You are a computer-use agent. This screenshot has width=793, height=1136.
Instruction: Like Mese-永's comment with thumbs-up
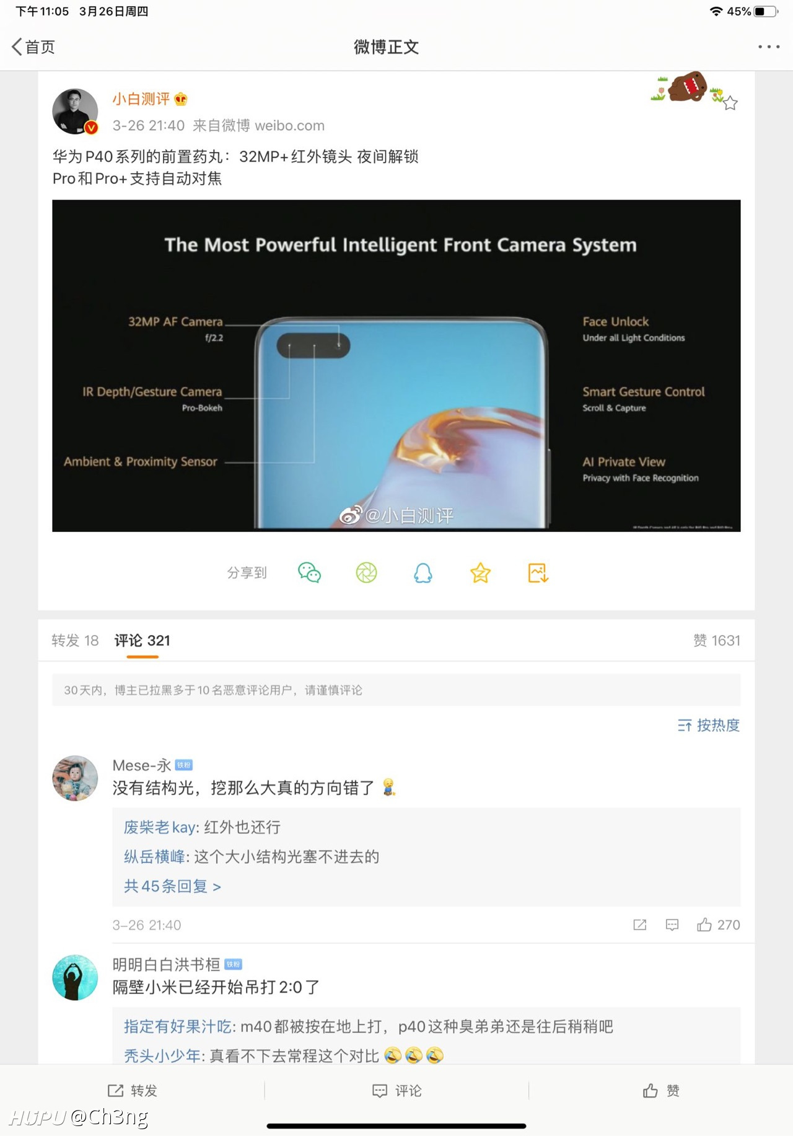pyautogui.click(x=718, y=925)
